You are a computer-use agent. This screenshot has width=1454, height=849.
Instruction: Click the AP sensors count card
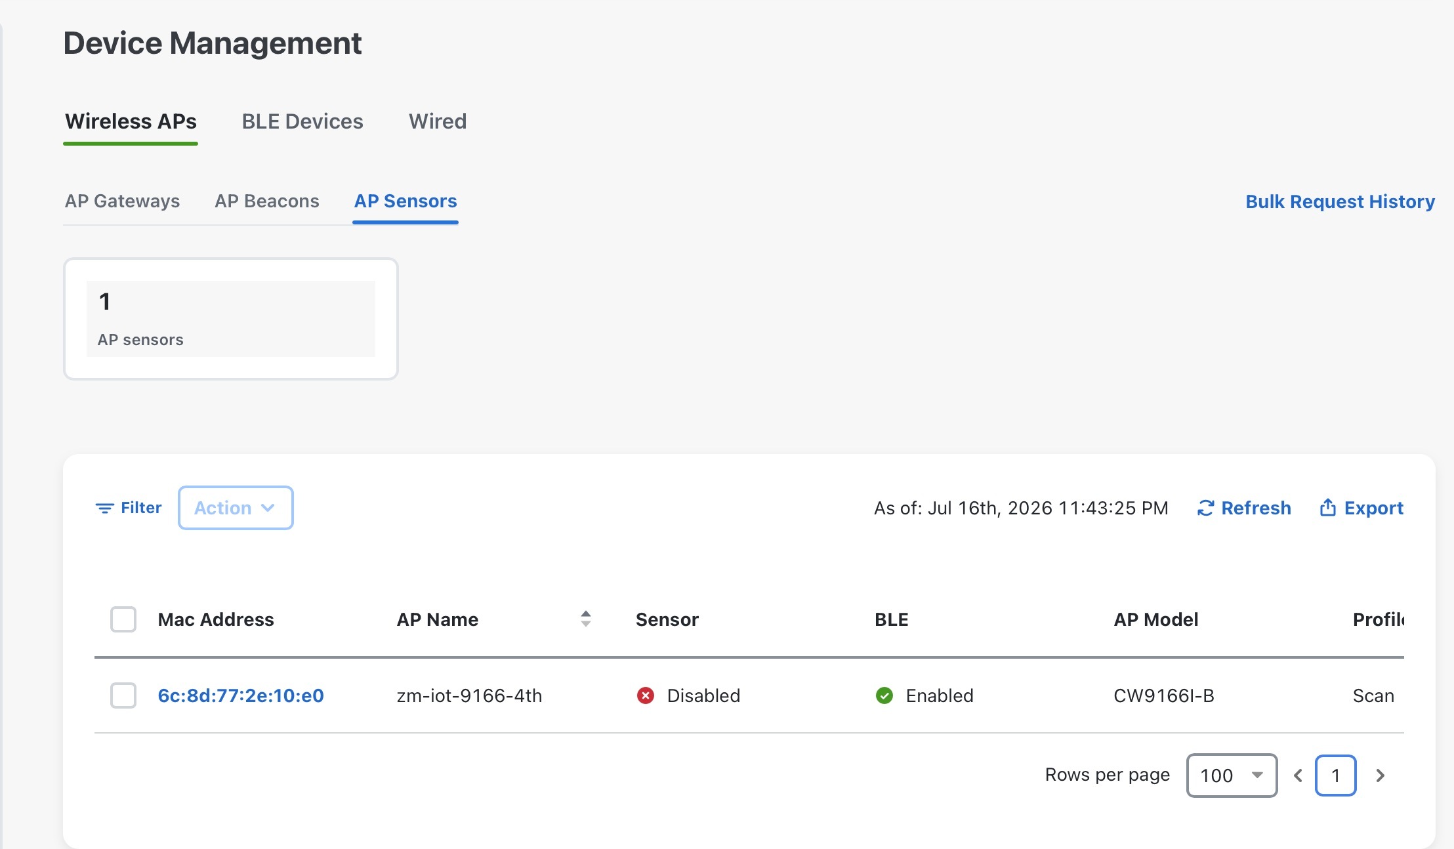pos(231,319)
